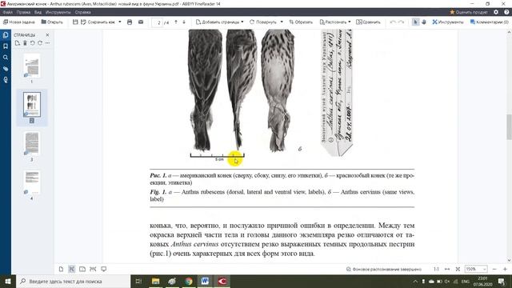Click Сохранить как in the toolbar

pos(98,22)
